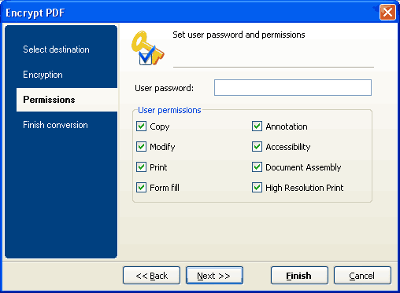Screen dimensions: 400x293
Task: Click the "Set user password and permissions" heading
Action: point(239,35)
